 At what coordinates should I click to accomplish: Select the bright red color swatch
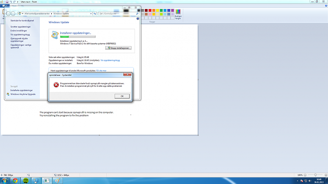click(150, 10)
